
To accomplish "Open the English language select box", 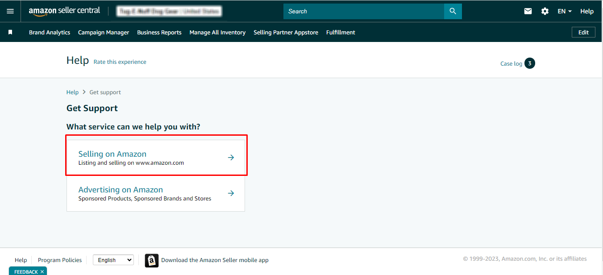I will (113, 260).
